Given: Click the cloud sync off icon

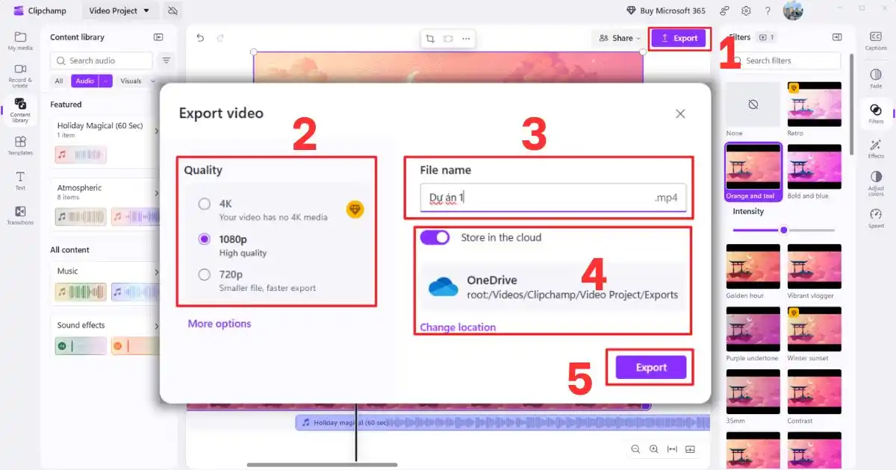Looking at the screenshot, I should point(172,11).
